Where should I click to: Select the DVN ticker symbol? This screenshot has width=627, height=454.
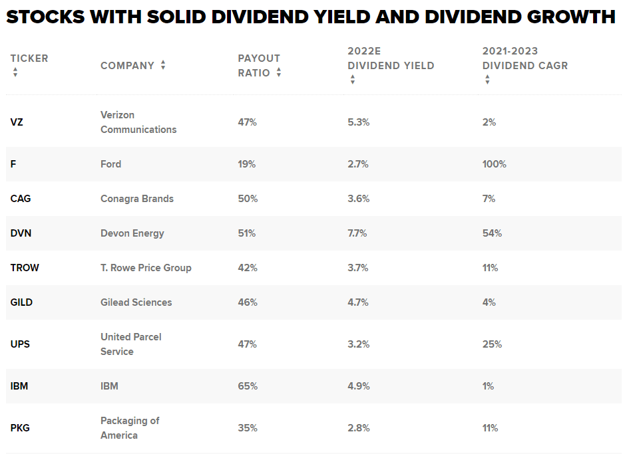pos(21,233)
